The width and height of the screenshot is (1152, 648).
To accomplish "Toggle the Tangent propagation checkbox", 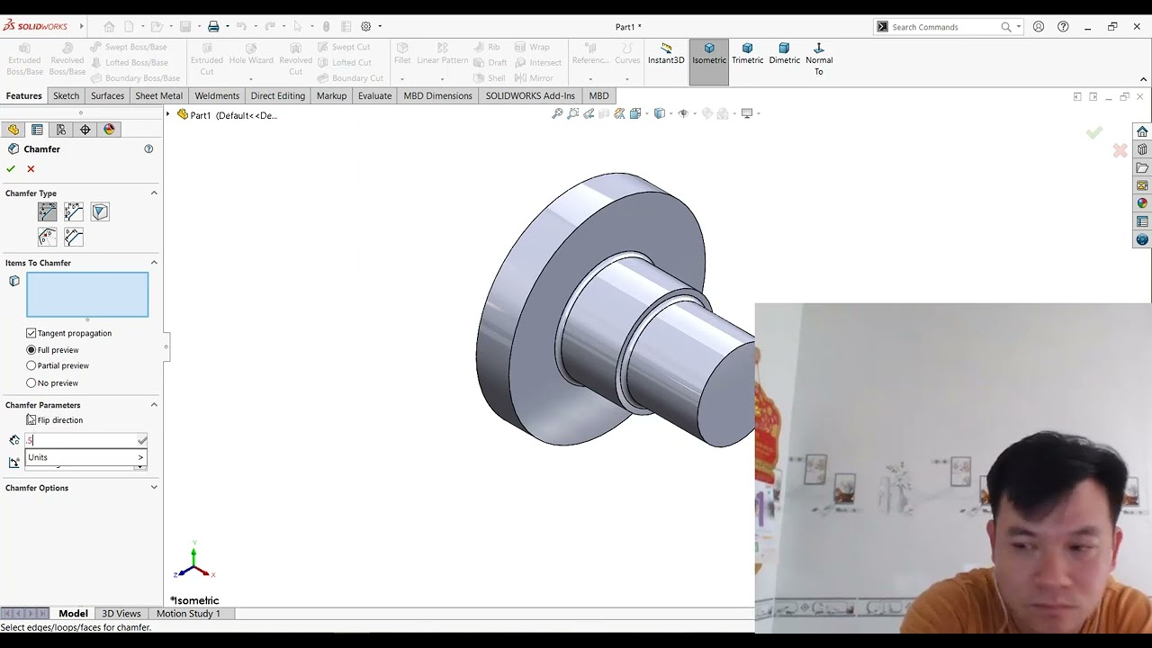I will (31, 333).
